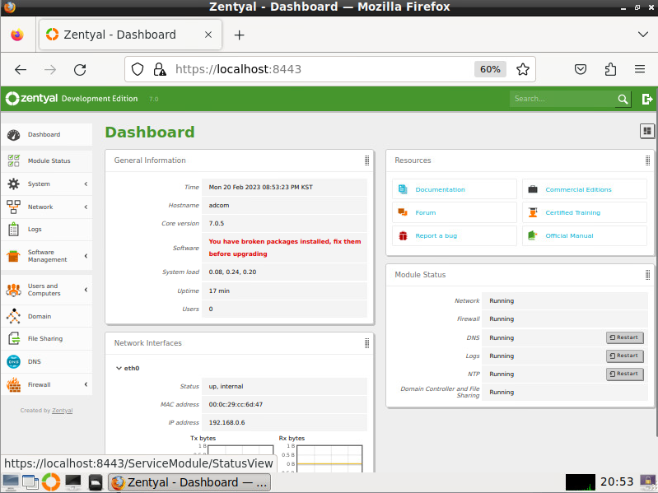Open the terminal icon in taskbar
Screen dimensions: 658x493
pyautogui.click(x=73, y=482)
